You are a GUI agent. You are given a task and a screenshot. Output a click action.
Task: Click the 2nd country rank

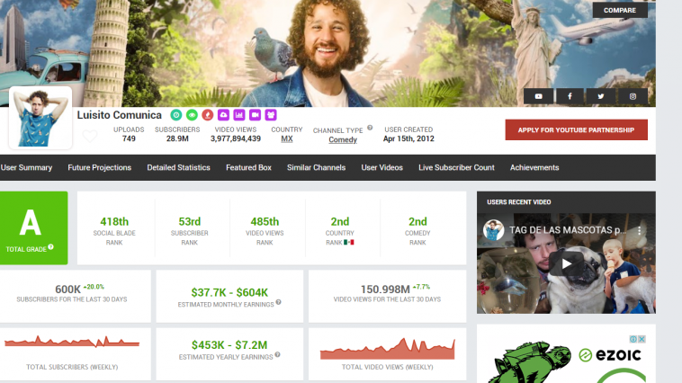click(340, 222)
